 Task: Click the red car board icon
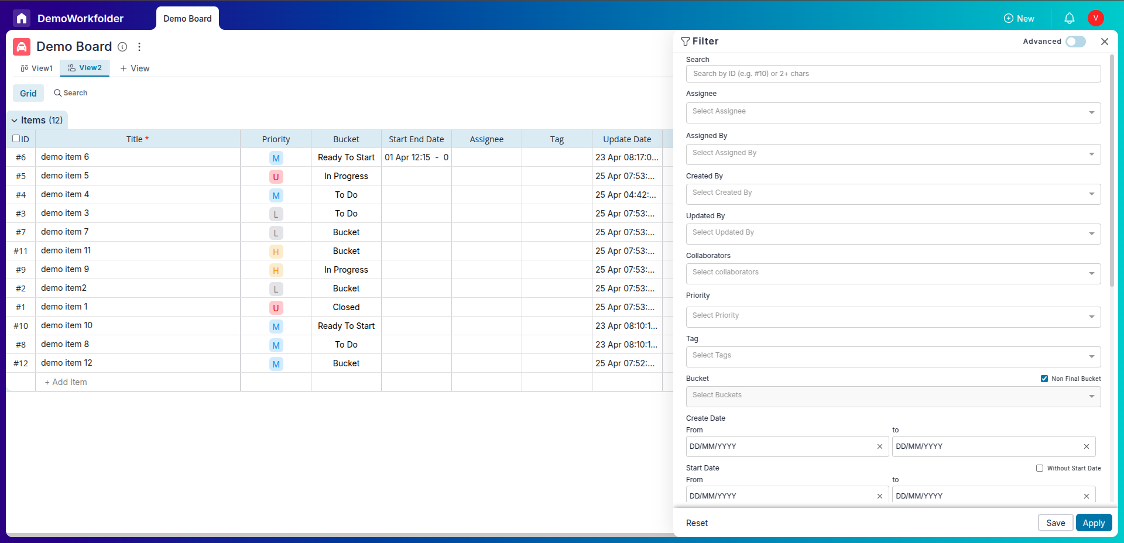pyautogui.click(x=22, y=47)
